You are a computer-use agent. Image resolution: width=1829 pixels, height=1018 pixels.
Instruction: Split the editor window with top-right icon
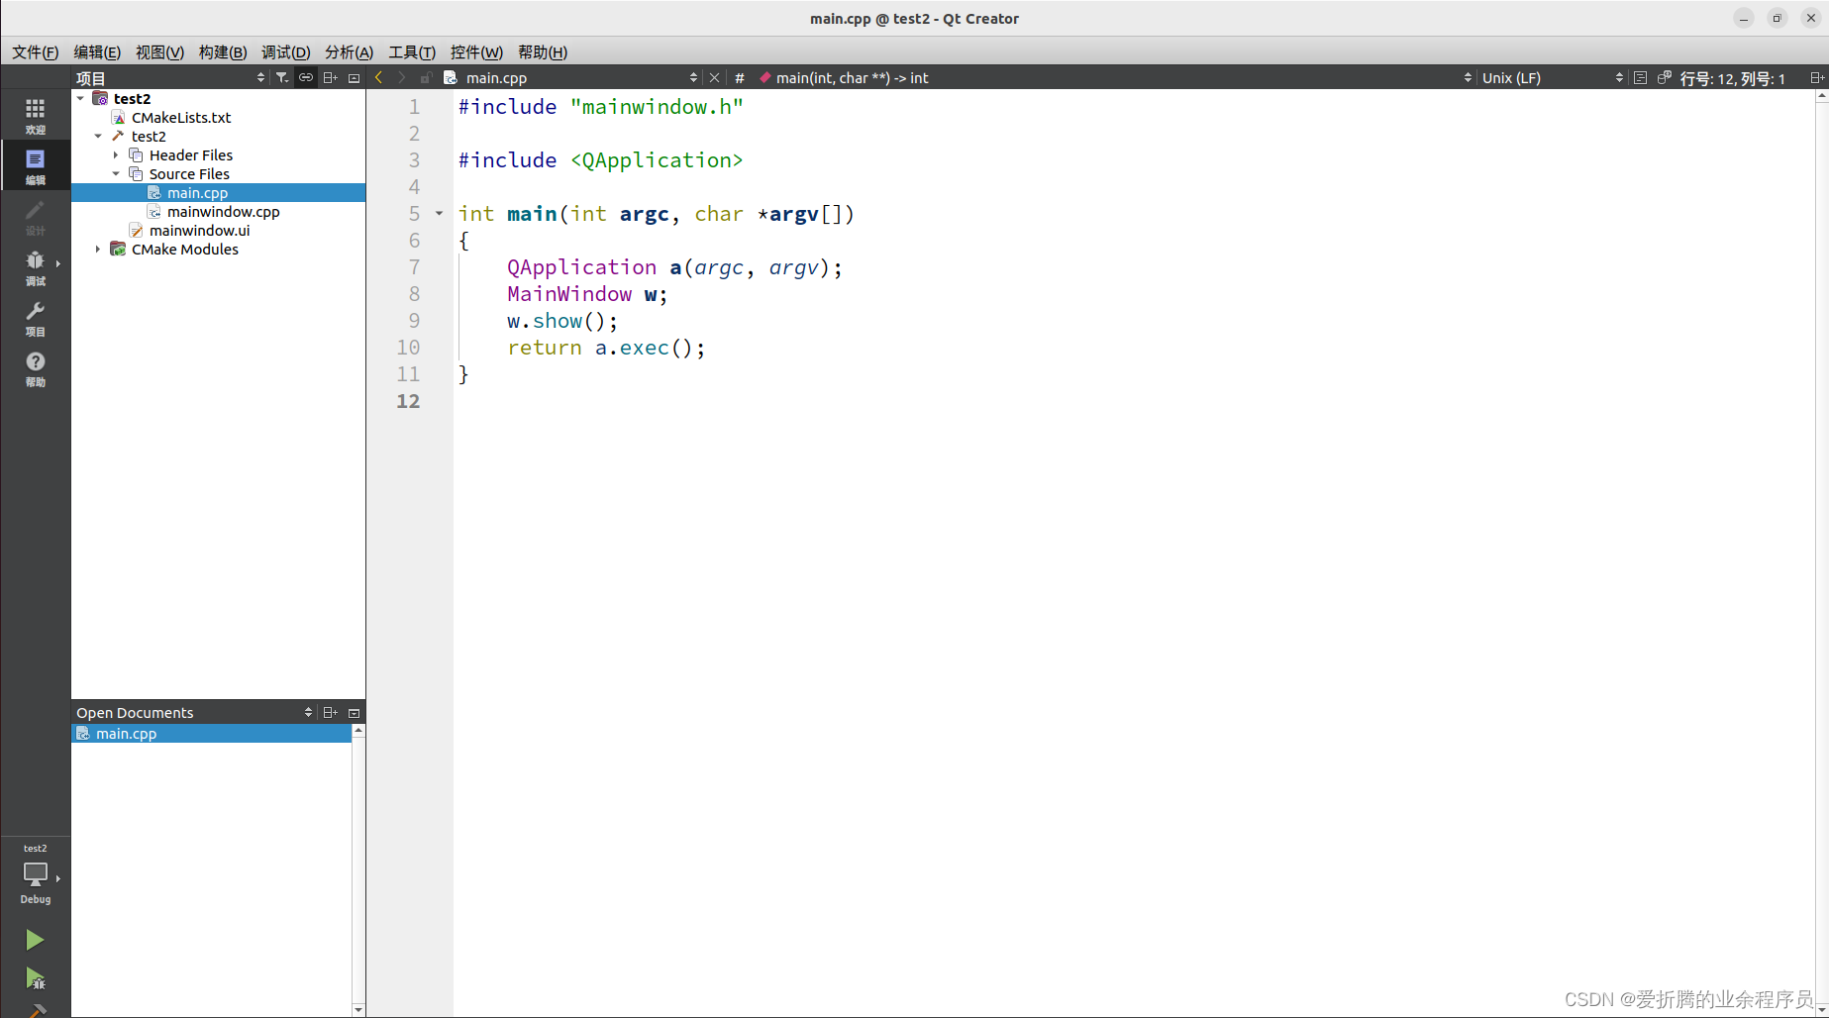1816,77
